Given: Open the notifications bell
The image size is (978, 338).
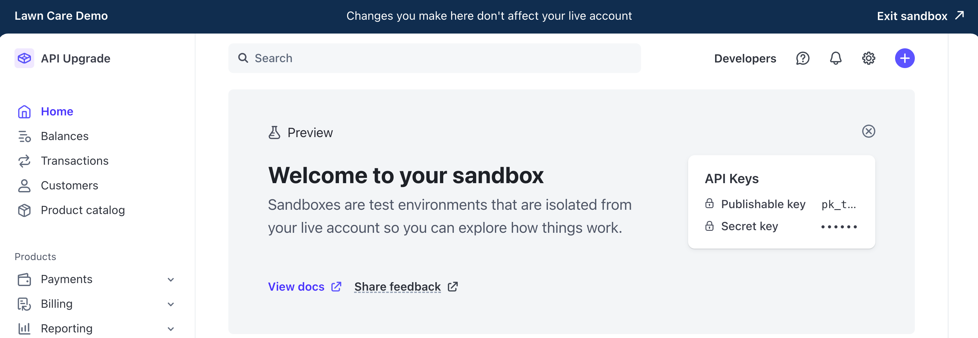Looking at the screenshot, I should point(835,59).
